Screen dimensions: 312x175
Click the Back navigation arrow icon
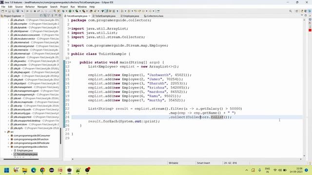click(143, 11)
